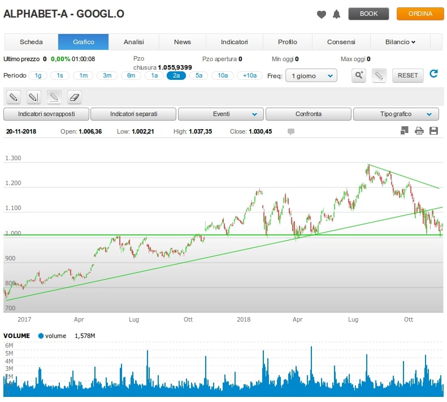The height and width of the screenshot is (402, 447).
Task: Save the chart with floppy disk icon
Action: click(433, 131)
